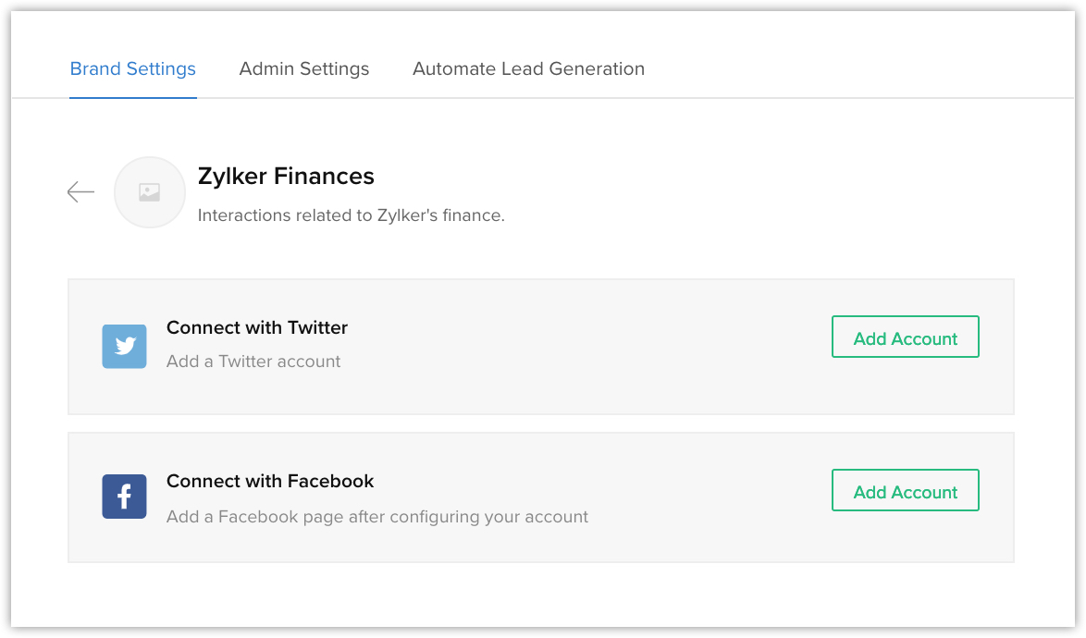Screen dimensions: 1086x638
Task: Click the Connect with Facebook heading
Action: (x=270, y=481)
